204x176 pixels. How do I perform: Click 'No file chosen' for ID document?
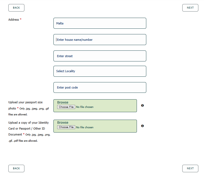(x=85, y=127)
